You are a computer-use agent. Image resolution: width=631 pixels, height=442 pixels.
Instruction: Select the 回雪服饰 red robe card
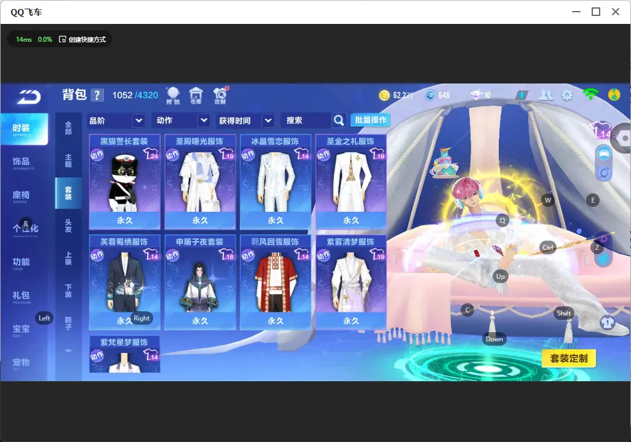[x=276, y=282]
